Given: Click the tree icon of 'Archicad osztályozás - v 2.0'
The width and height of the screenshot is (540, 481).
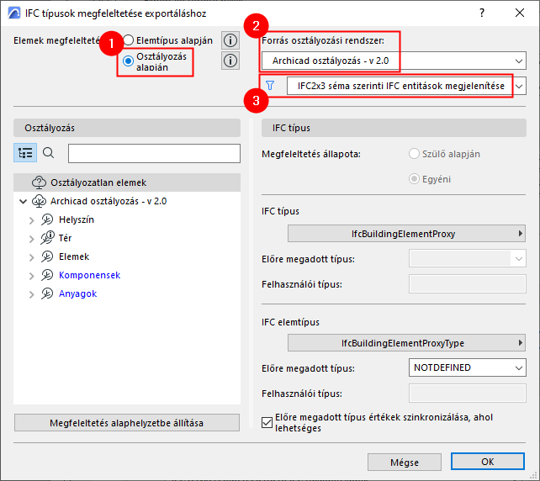Looking at the screenshot, I should click(x=39, y=201).
